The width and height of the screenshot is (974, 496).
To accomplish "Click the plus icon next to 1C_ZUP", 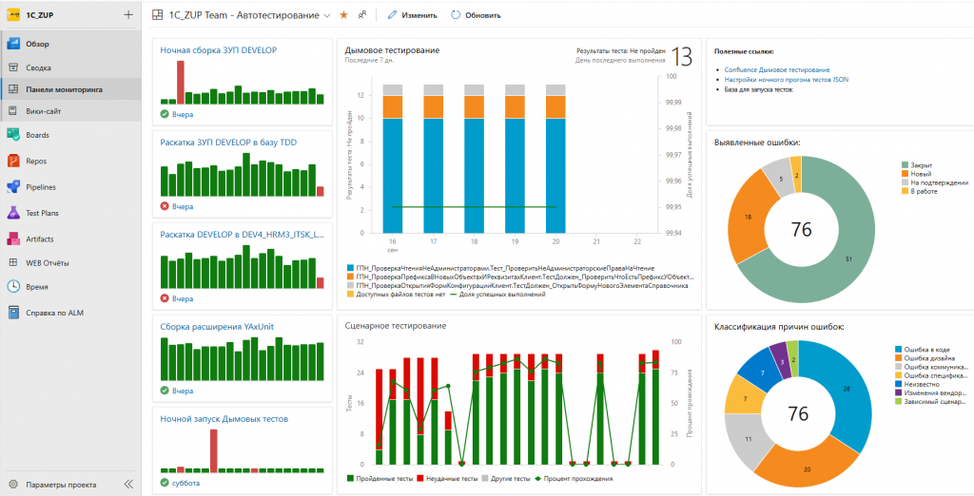I will coord(128,15).
